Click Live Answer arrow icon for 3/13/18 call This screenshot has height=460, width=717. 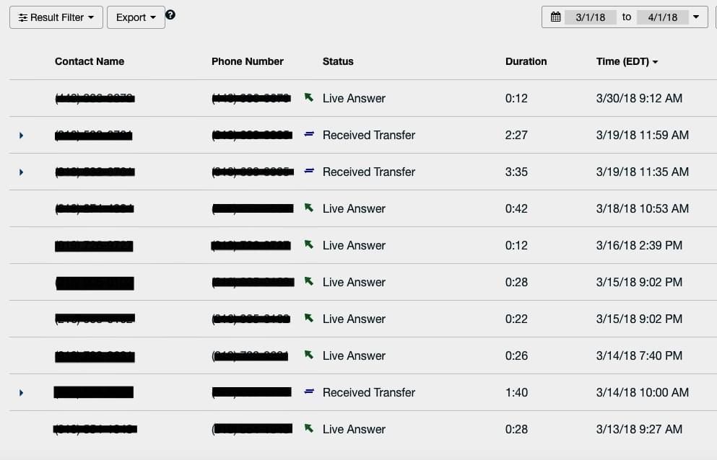click(x=309, y=428)
